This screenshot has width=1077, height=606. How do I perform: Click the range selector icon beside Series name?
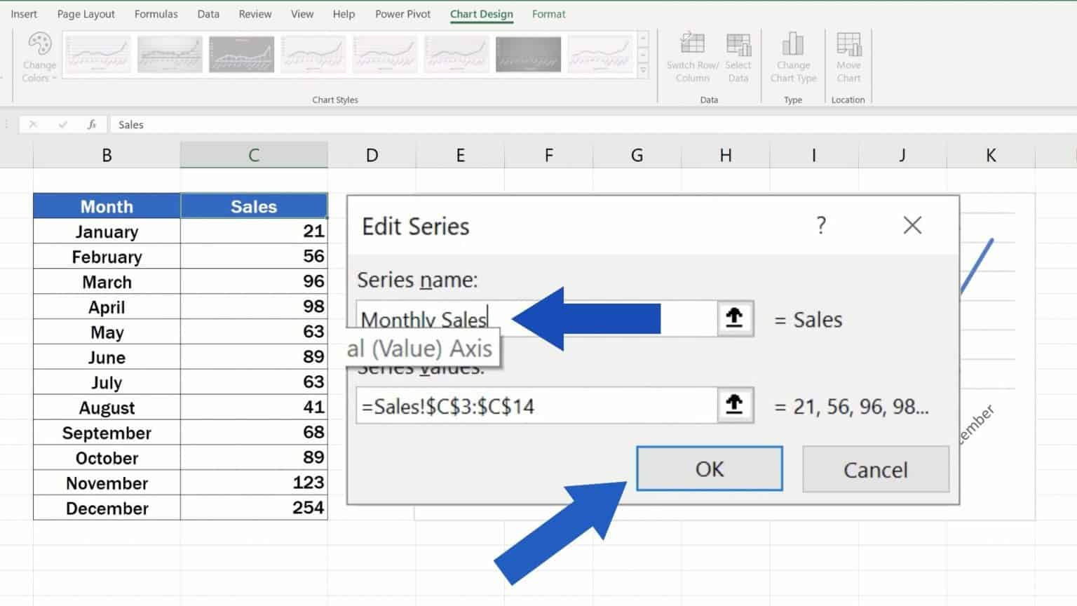(733, 318)
